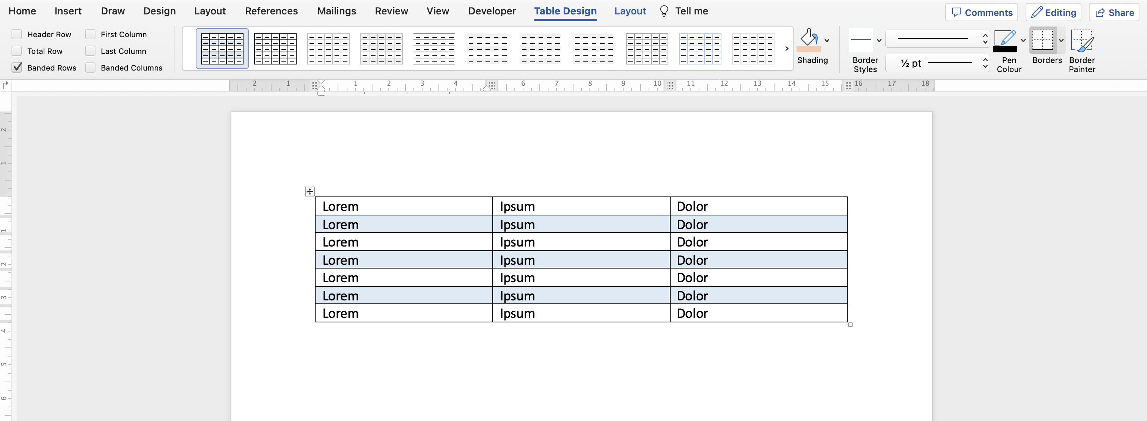
Task: Click the Border Styles line sample icon
Action: (860, 40)
